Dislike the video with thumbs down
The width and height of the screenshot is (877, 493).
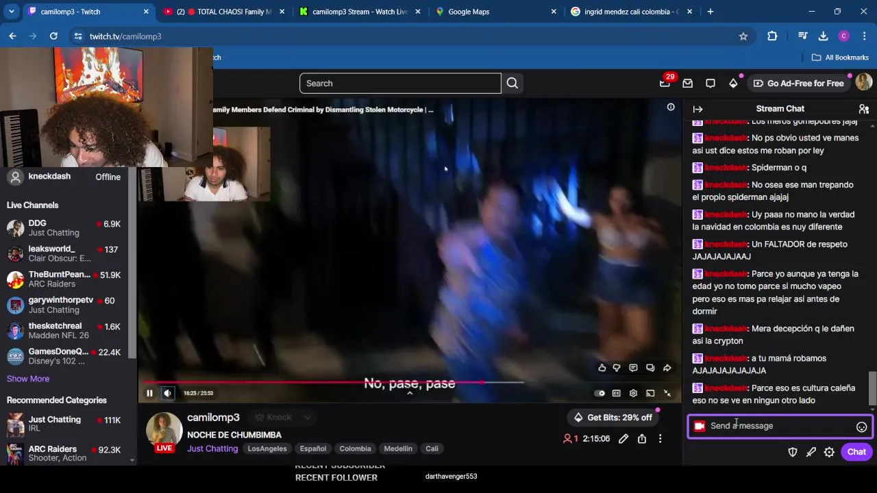pos(617,368)
